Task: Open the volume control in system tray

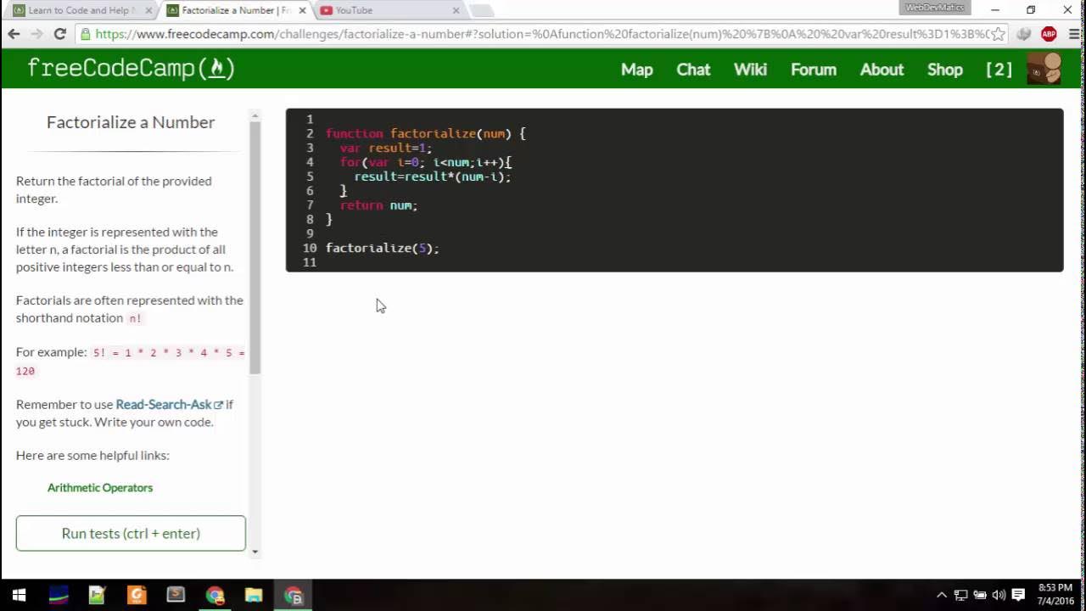Action: (999, 595)
